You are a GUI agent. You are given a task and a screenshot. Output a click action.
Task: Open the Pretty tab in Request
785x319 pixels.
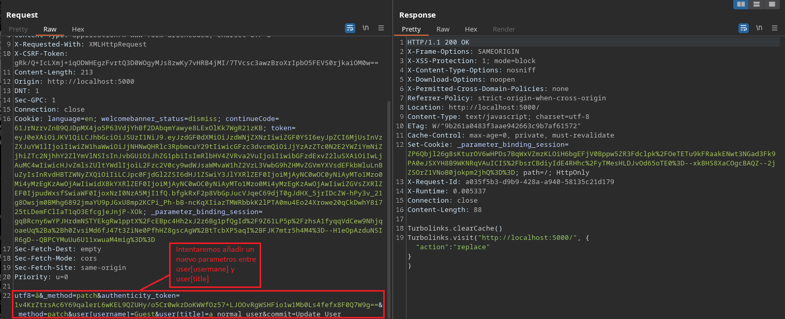pyautogui.click(x=19, y=29)
